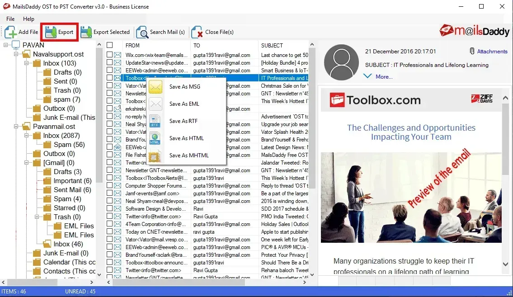Open the Drafts (0) folder icon
The height and width of the screenshot is (297, 513).
coord(47,72)
